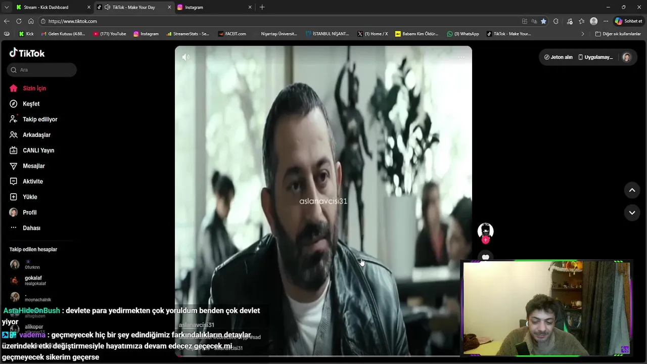Viewport: 647px width, 364px height.
Task: Open Home / X bookmark
Action: 373,34
